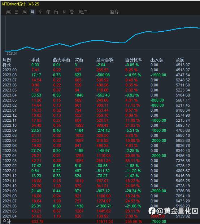
Task: Click the 2021.04 chart axis label
Action: [12, 54]
